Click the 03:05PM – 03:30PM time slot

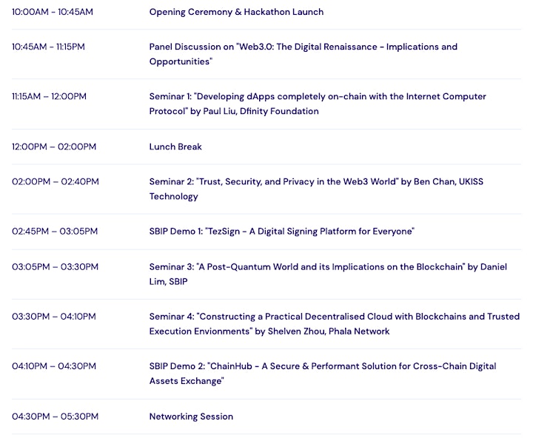(x=55, y=267)
